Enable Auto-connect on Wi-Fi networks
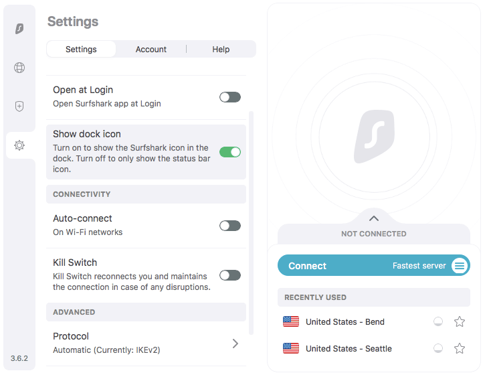Viewport: 485px width, 377px height. (x=230, y=226)
